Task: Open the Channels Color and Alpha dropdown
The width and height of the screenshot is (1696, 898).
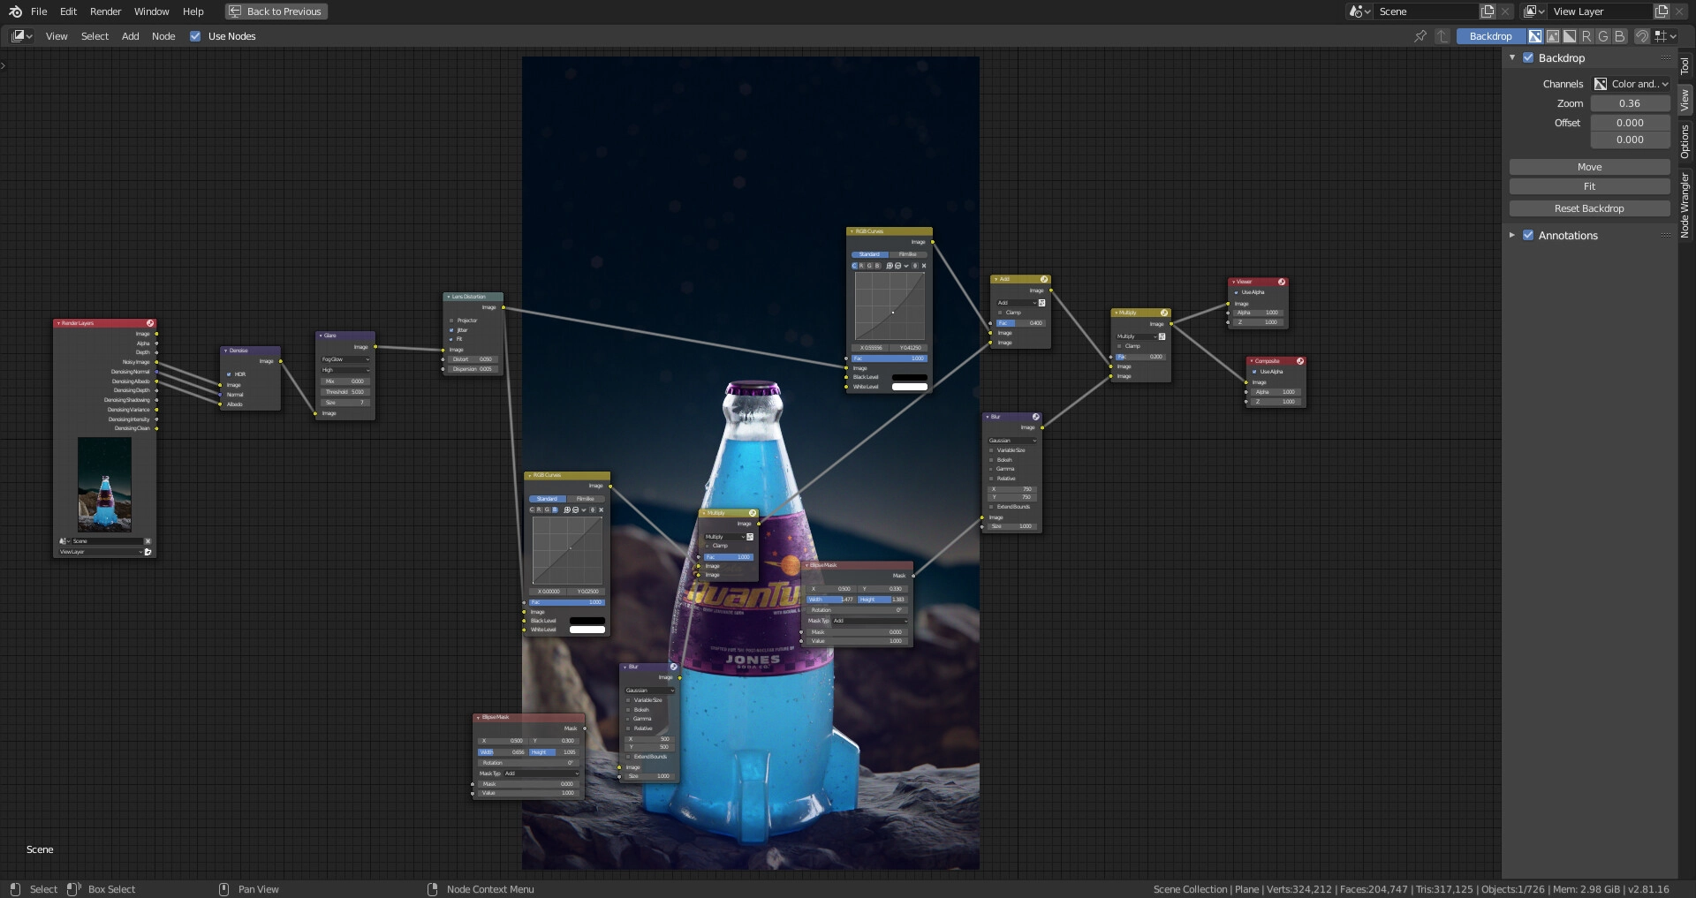Action: [1631, 84]
